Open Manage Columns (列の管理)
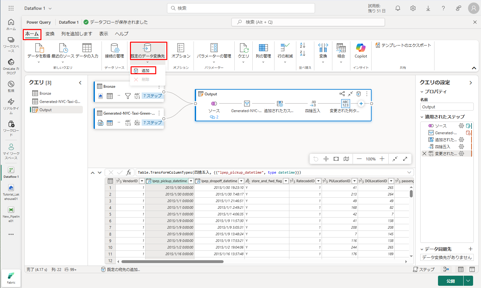This screenshot has width=481, height=288. pos(263,52)
